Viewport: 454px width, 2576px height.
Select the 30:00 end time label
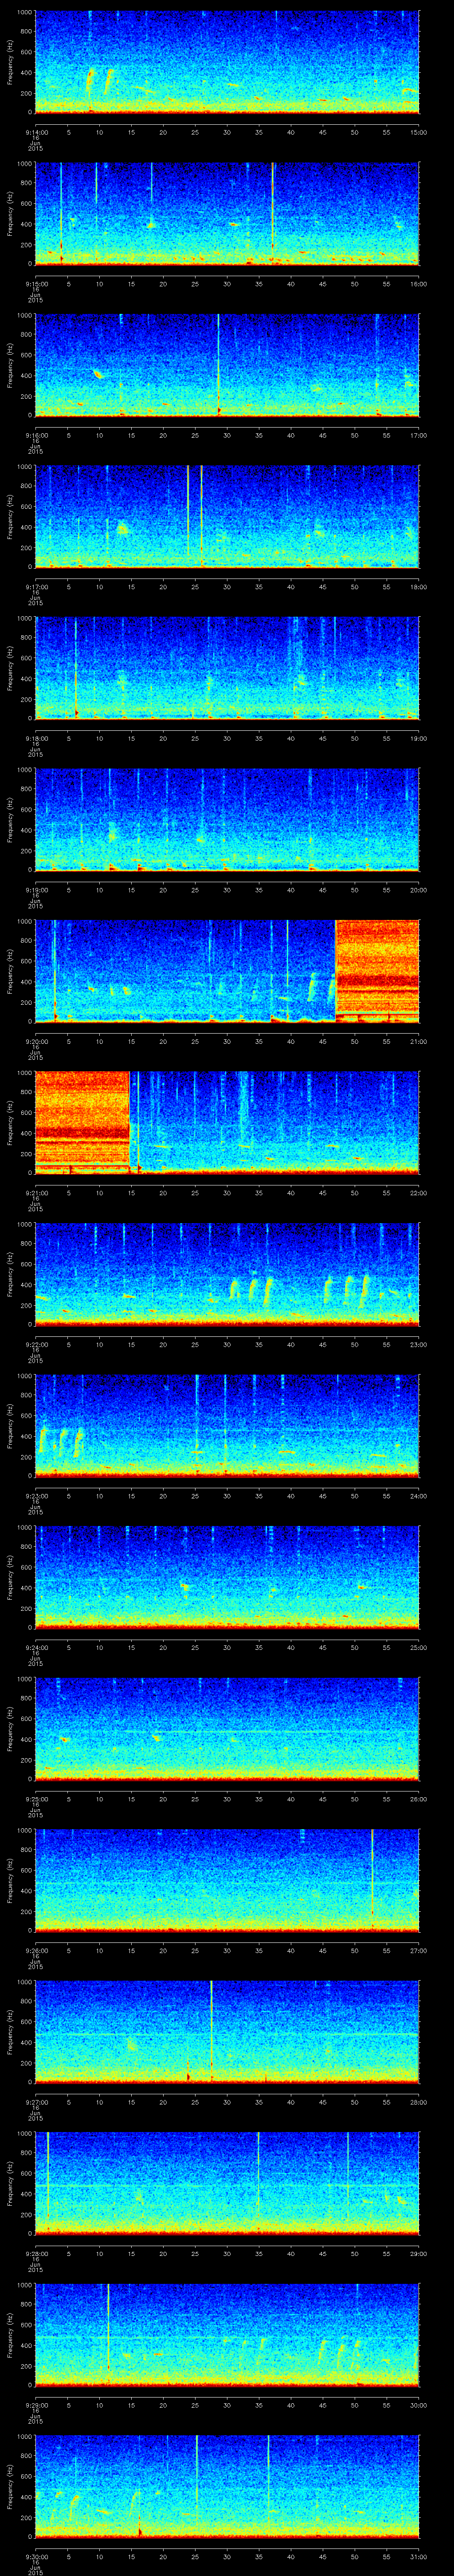tap(419, 2405)
